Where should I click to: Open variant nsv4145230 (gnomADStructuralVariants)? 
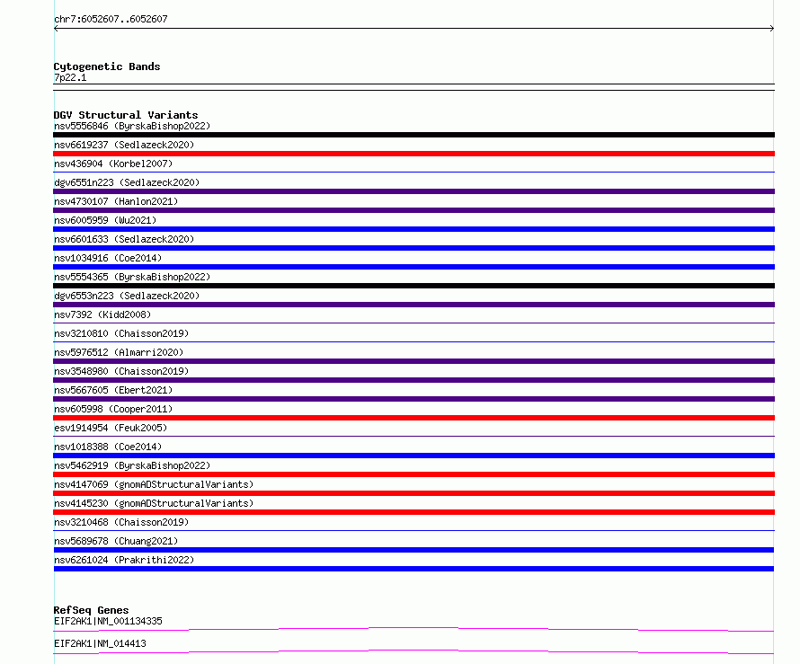pos(154,503)
